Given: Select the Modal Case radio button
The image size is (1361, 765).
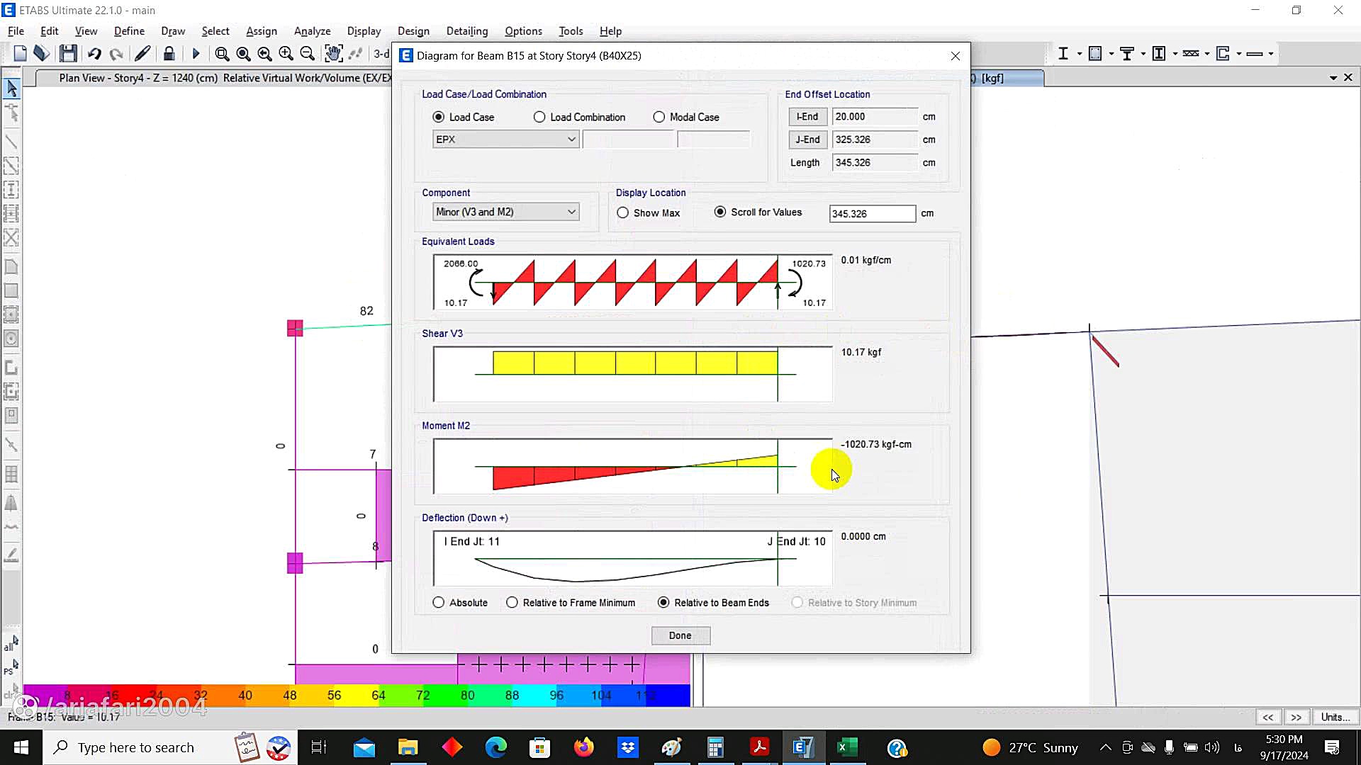Looking at the screenshot, I should [x=659, y=117].
